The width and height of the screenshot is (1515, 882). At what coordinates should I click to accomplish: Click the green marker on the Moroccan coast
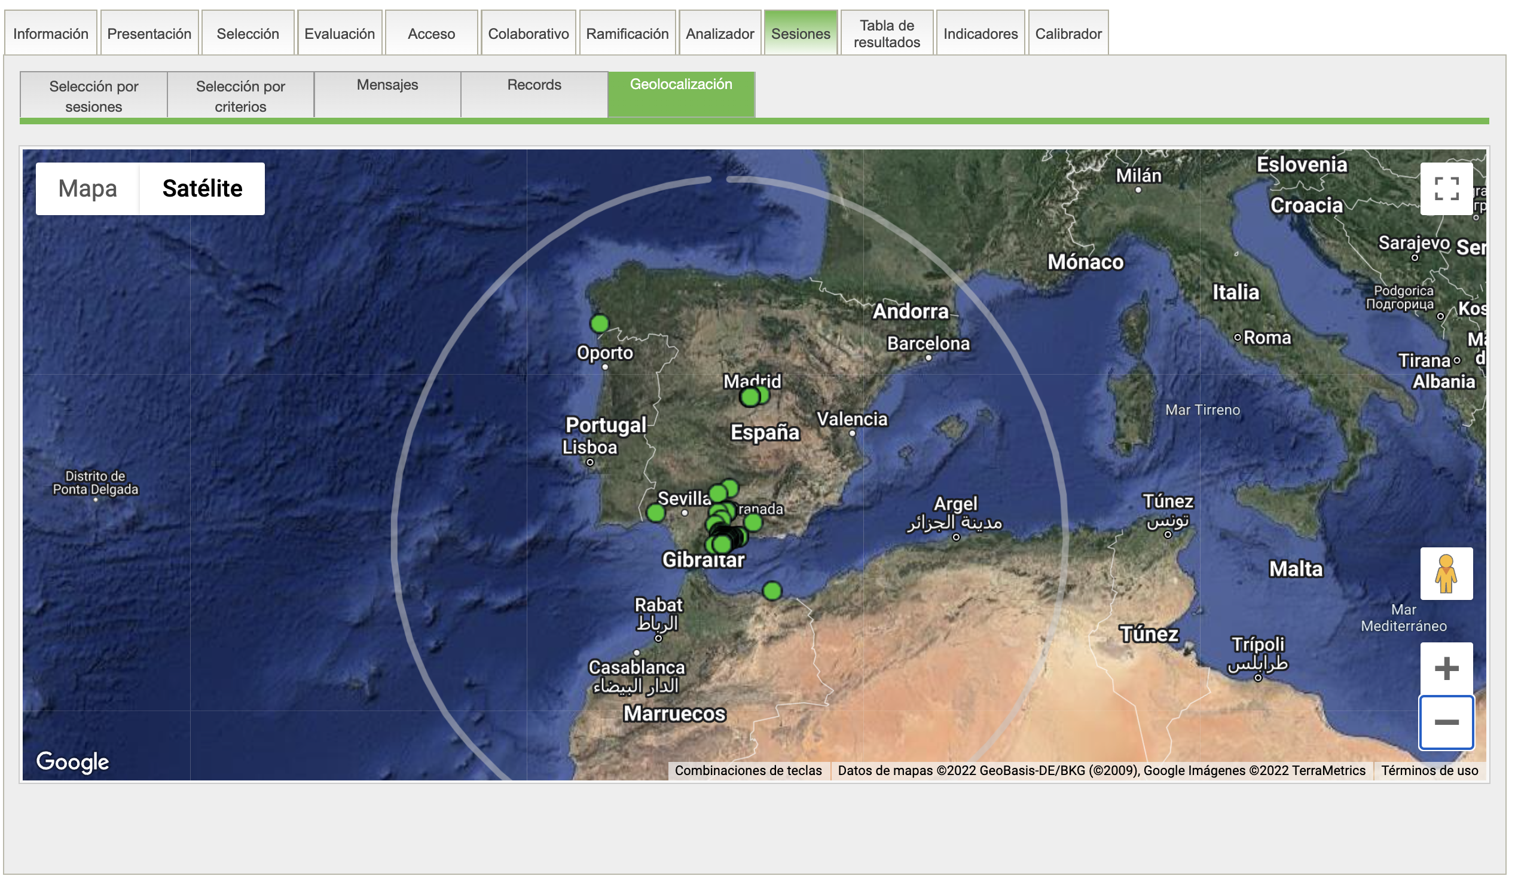tap(772, 591)
